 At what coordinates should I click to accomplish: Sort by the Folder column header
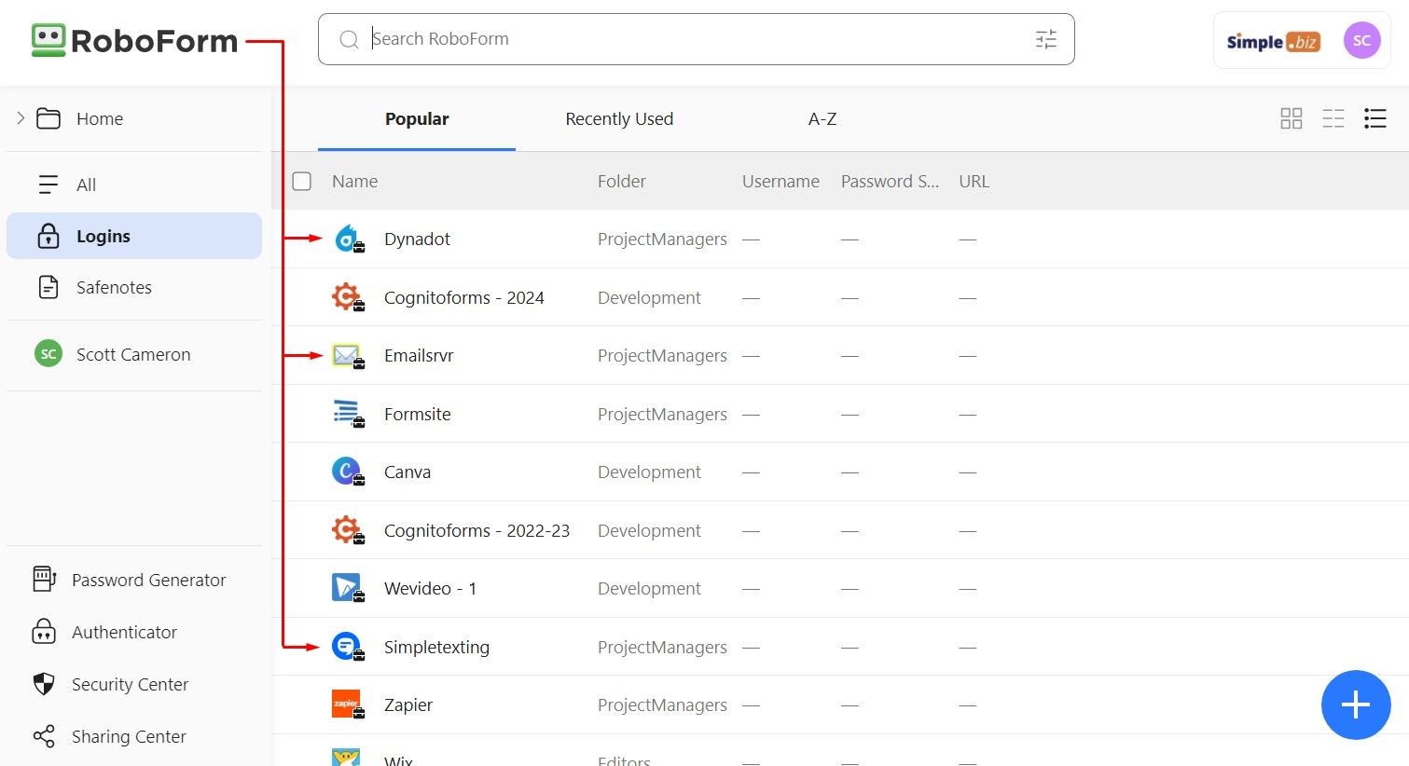[x=622, y=182]
